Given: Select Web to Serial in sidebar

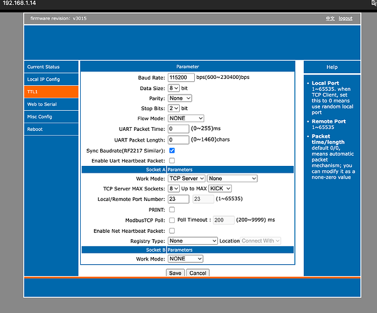Looking at the screenshot, I should [51, 104].
